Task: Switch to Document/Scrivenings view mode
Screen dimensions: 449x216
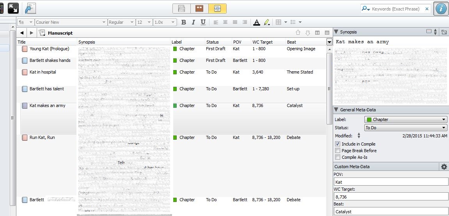Action: 181,9
